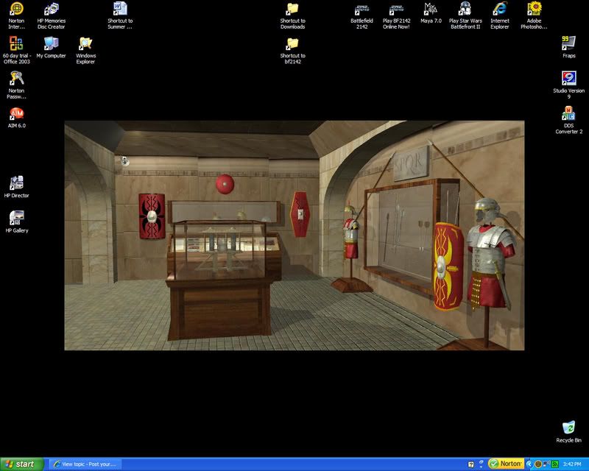Viewport: 589px width, 471px height.
Task: Launch AIM 6.0 from the desktop
Action: point(16,118)
